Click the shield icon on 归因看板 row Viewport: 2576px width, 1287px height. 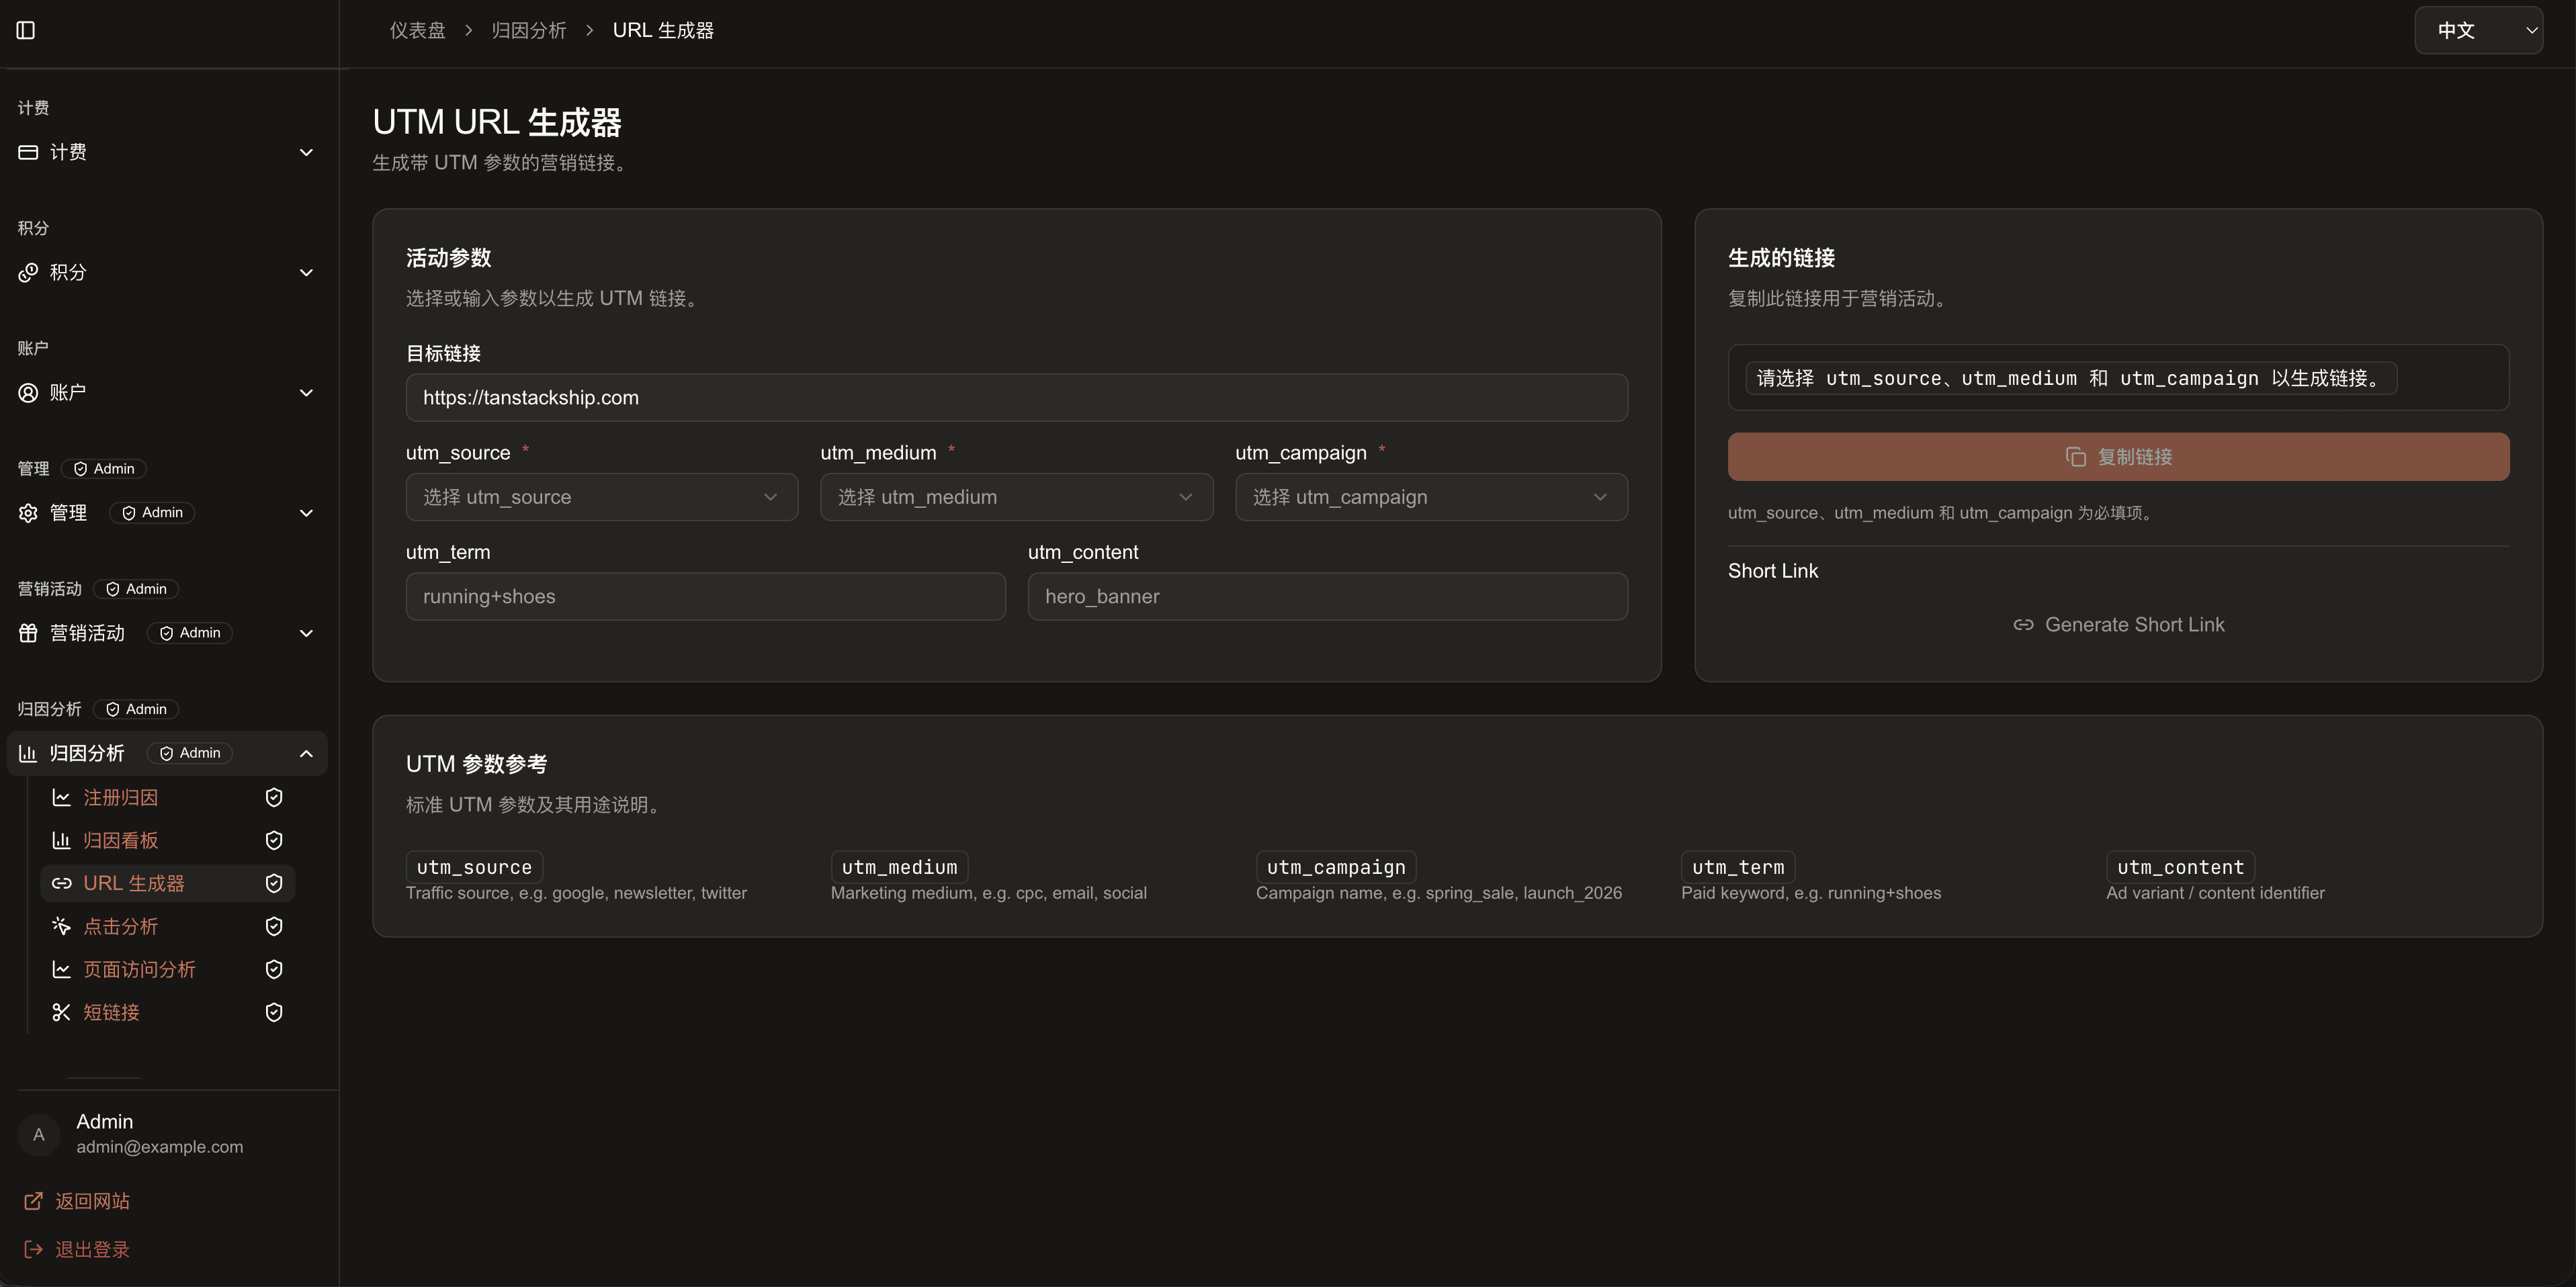tap(274, 840)
